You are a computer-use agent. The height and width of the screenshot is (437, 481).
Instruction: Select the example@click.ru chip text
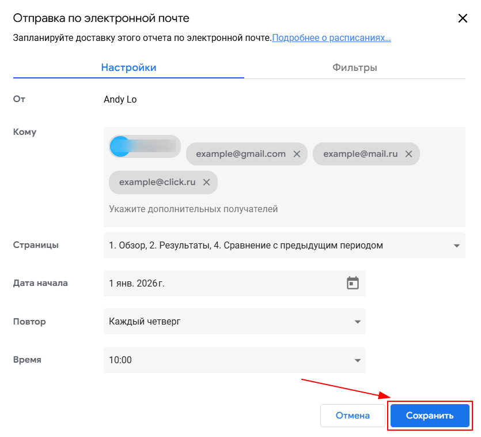coord(157,182)
